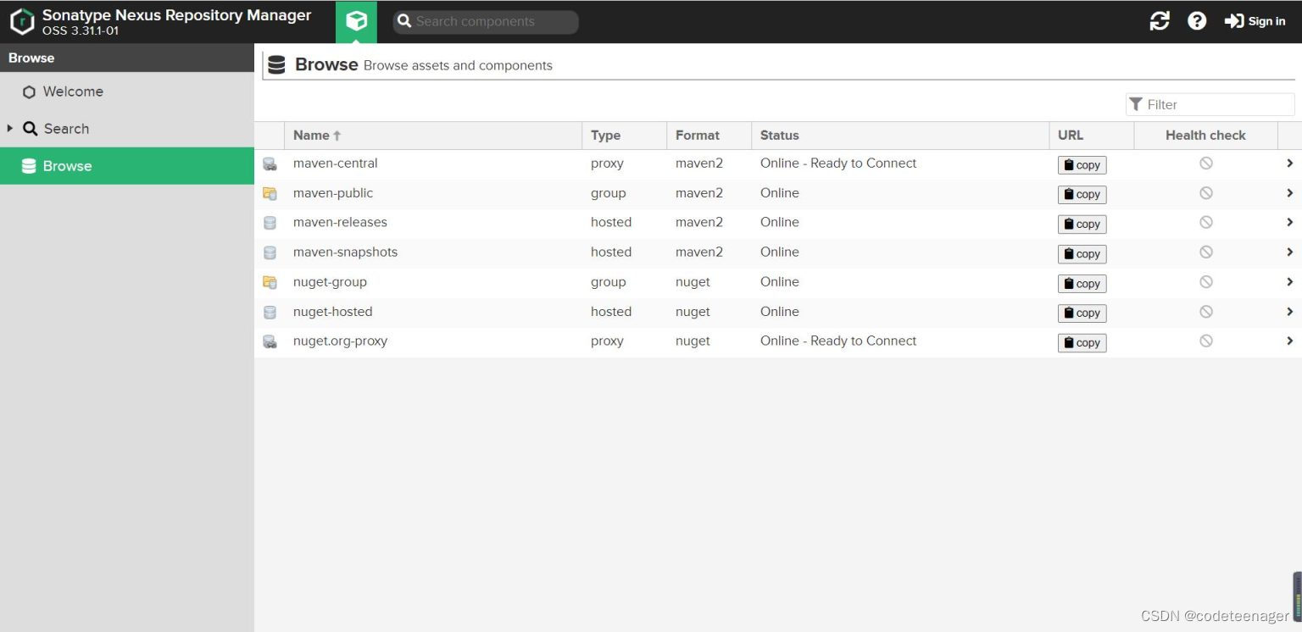Viewport: 1302px width, 632px height.
Task: Click health check icon for maven-snapshots
Action: [1205, 252]
